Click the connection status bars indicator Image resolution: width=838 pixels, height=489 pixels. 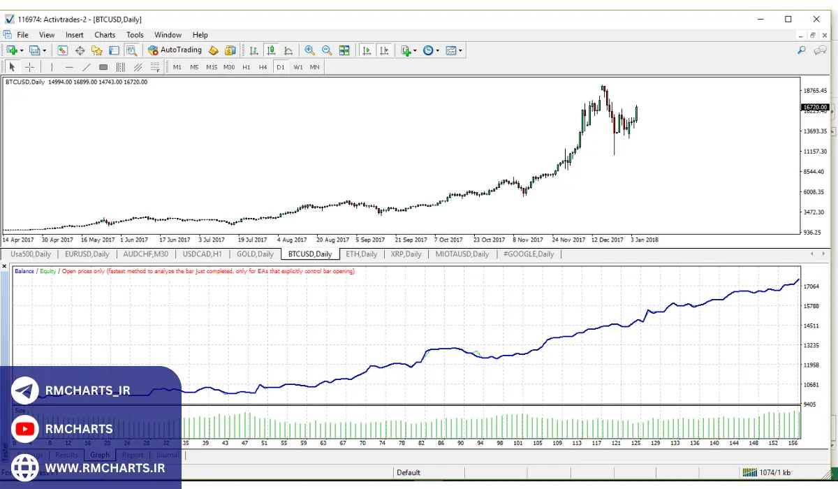[749, 472]
